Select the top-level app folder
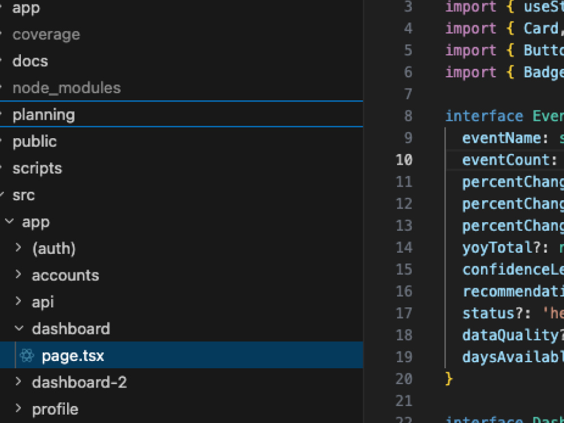The width and height of the screenshot is (564, 423). (x=181, y=8)
